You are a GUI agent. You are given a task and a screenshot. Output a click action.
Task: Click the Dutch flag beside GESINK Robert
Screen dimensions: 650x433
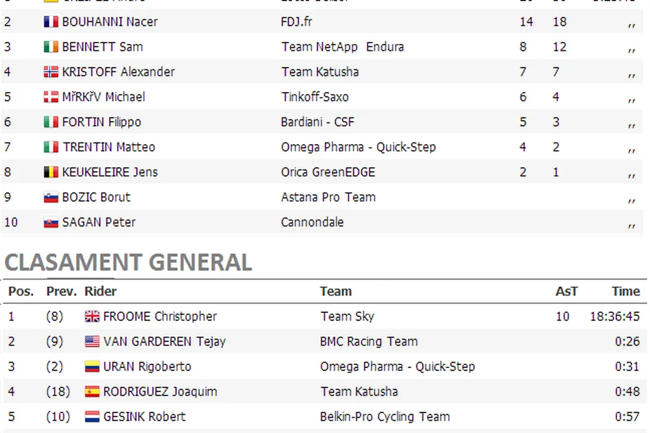click(92, 417)
